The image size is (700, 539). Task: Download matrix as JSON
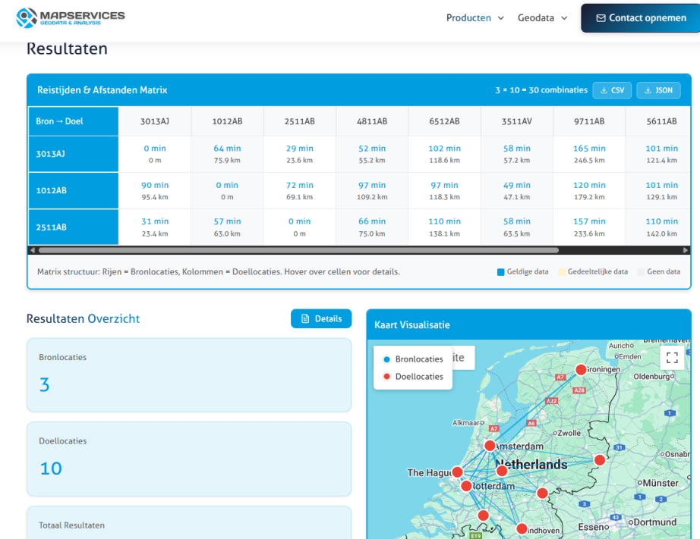pos(658,90)
